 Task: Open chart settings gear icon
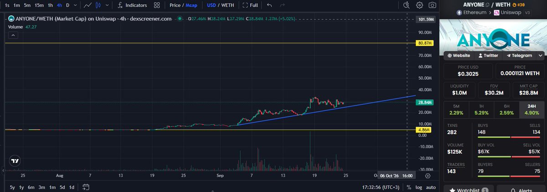pyautogui.click(x=419, y=5)
